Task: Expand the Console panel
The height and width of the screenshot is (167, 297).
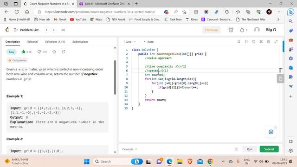Action: (130, 149)
